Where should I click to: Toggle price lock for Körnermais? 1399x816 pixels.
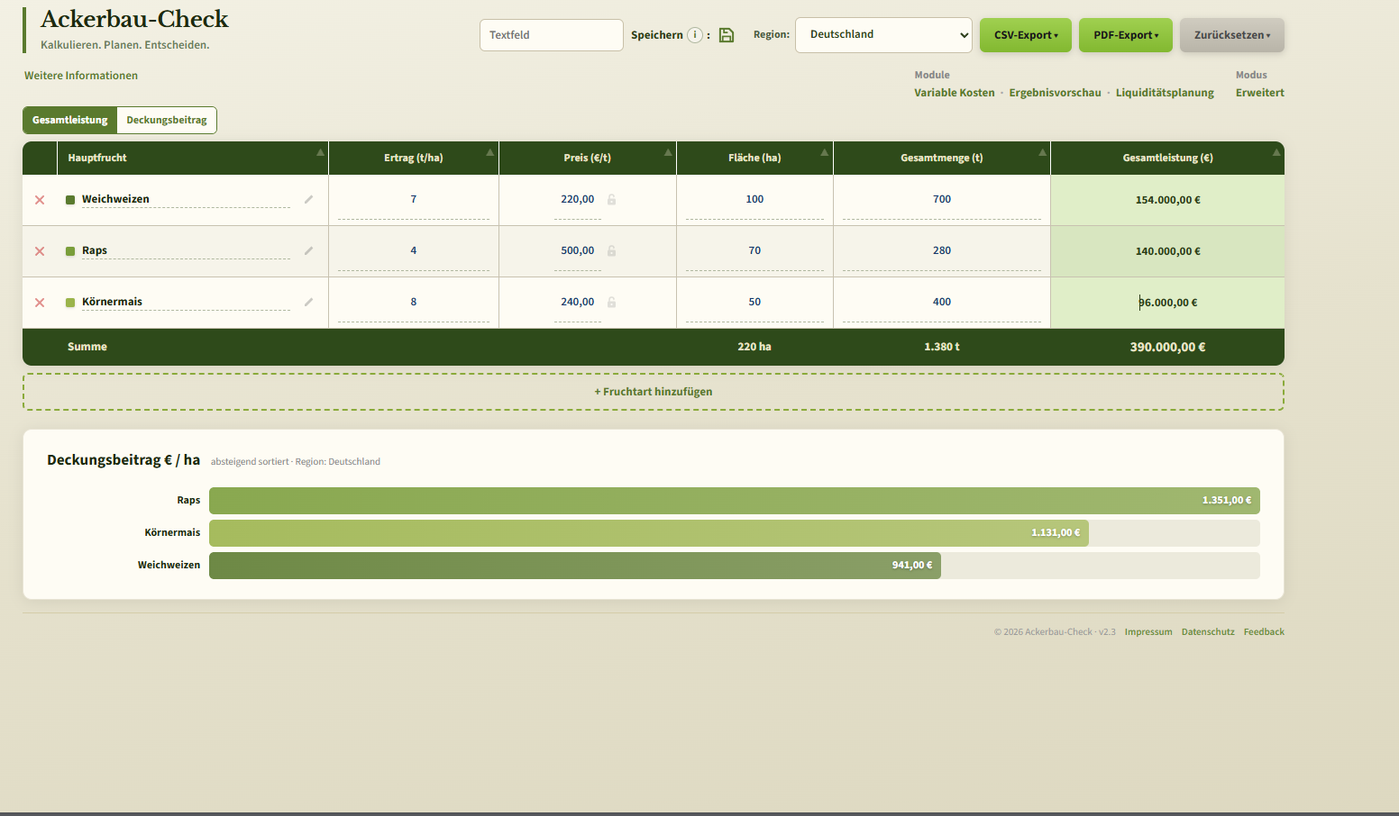pos(611,302)
